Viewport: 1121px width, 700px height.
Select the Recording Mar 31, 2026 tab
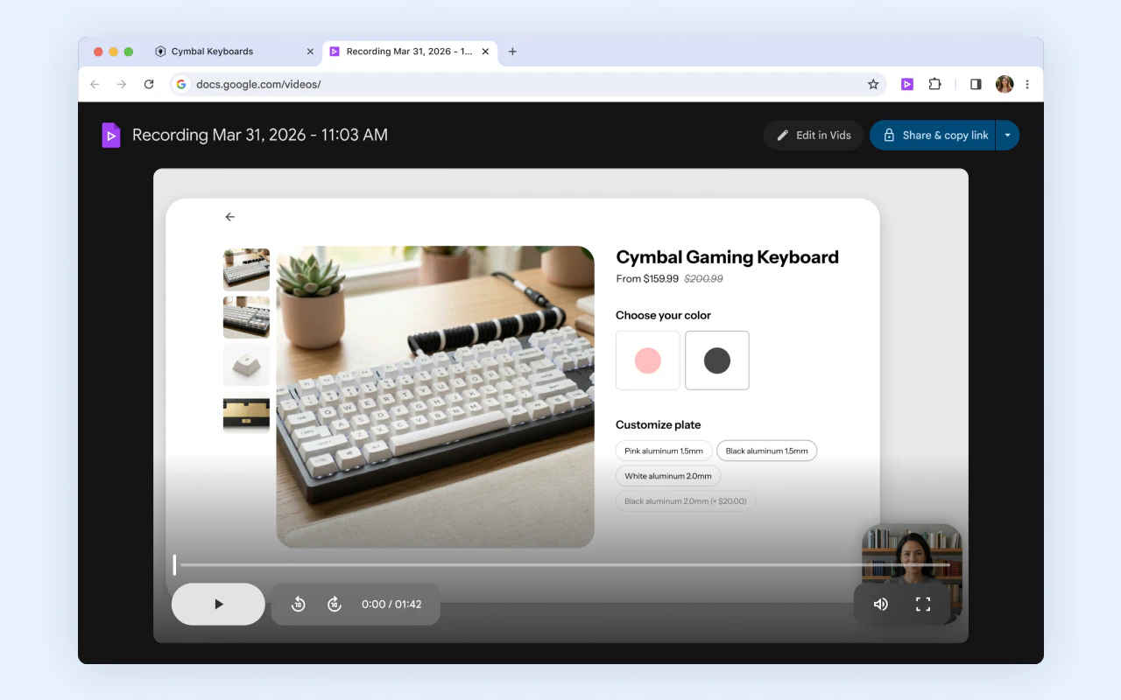[410, 52]
